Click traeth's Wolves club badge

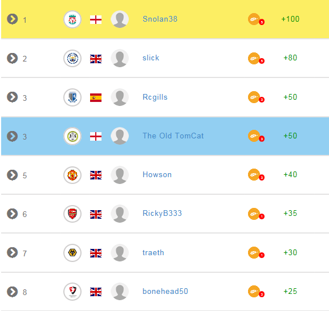click(72, 253)
